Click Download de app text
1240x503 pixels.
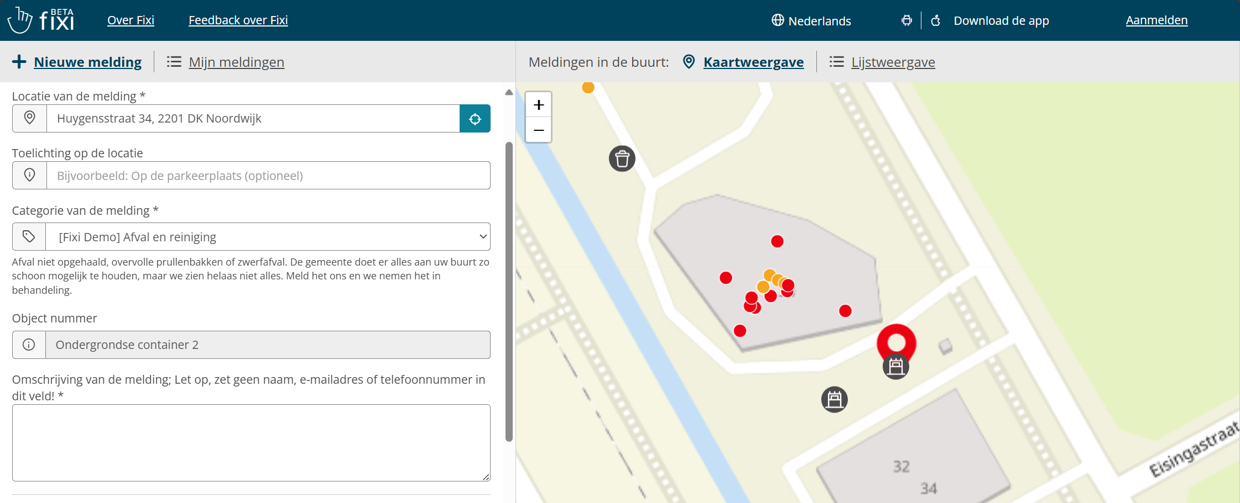(x=1001, y=21)
